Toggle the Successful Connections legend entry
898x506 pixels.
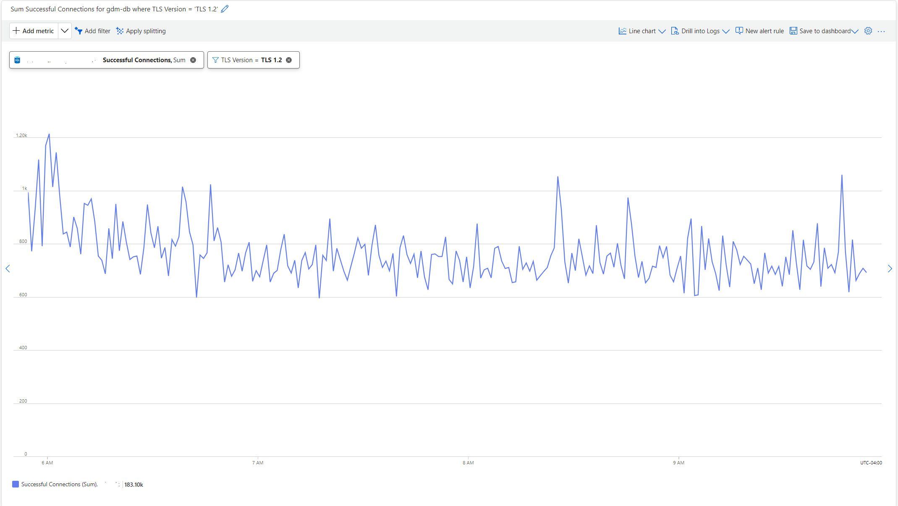pyautogui.click(x=59, y=484)
